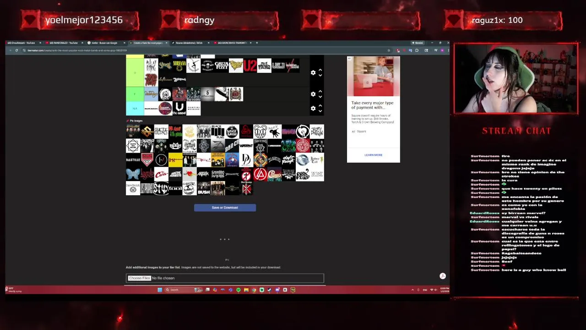Move the F tier row down
The image size is (586, 330).
pyautogui.click(x=320, y=97)
